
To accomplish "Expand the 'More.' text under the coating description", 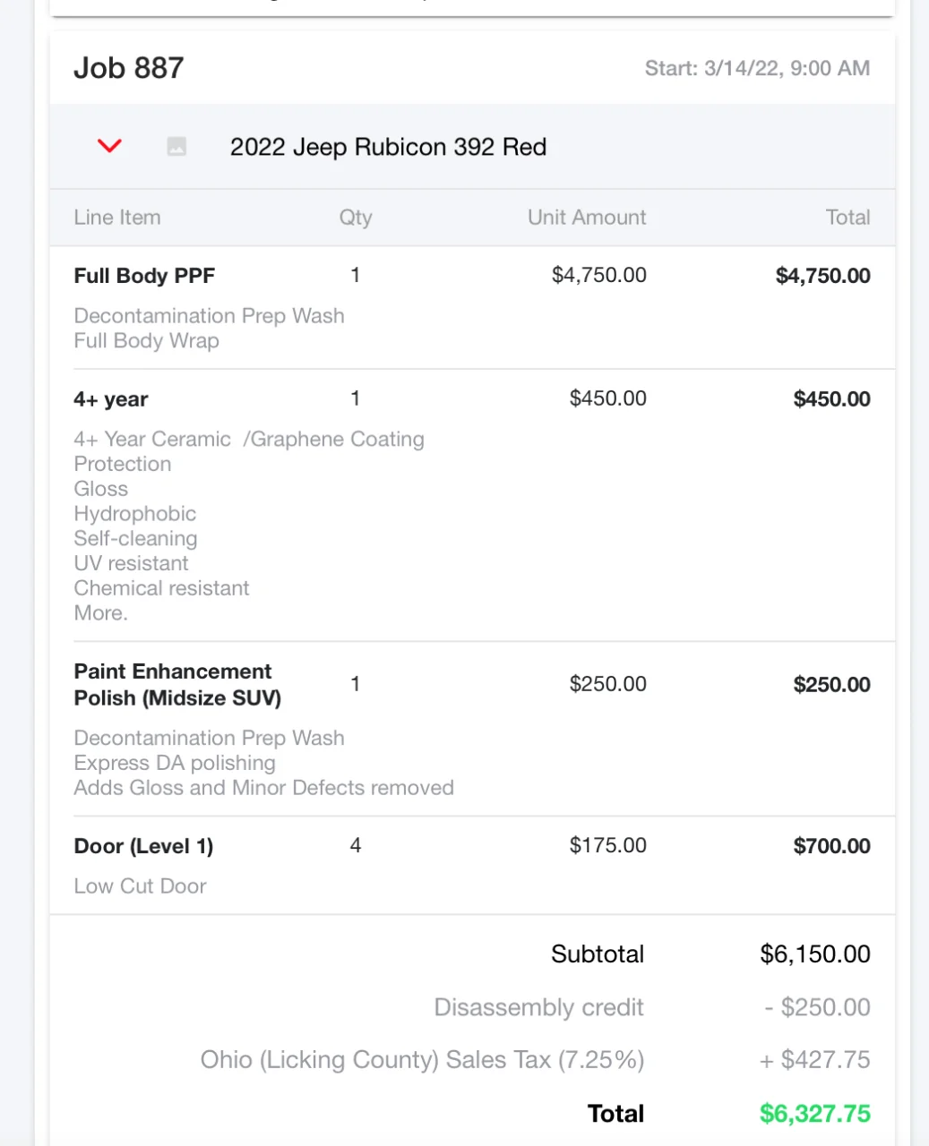I will (x=100, y=612).
